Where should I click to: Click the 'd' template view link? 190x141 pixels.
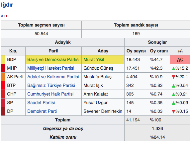pyautogui.click(x=2, y=16)
